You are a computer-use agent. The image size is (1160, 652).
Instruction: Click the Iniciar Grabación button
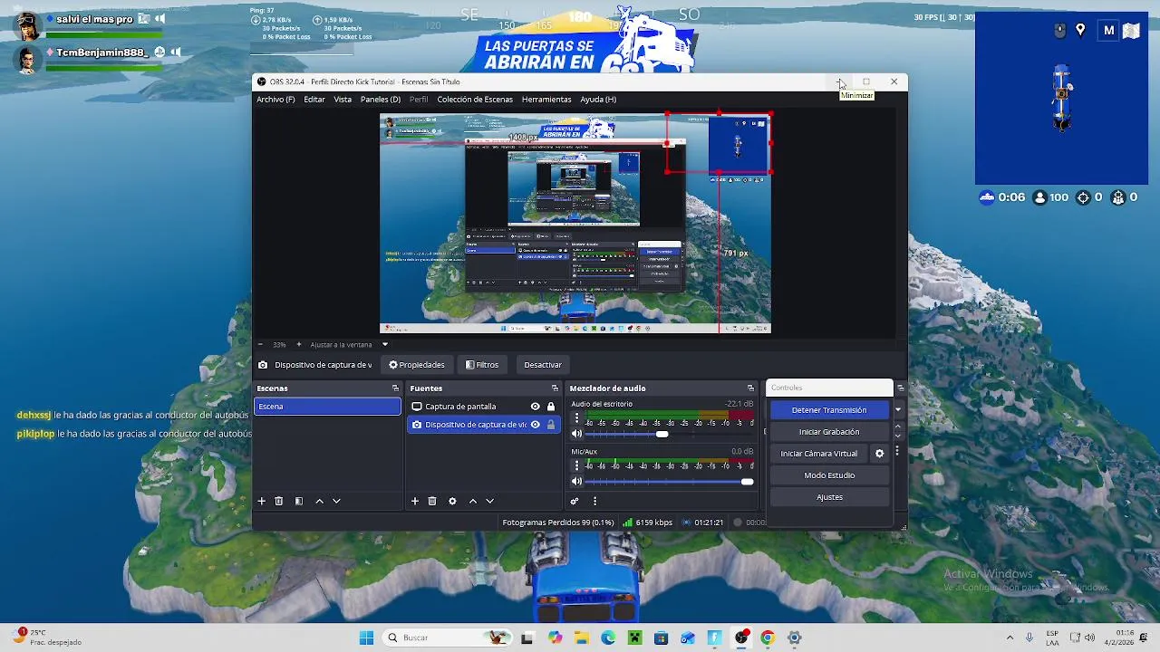tap(829, 432)
